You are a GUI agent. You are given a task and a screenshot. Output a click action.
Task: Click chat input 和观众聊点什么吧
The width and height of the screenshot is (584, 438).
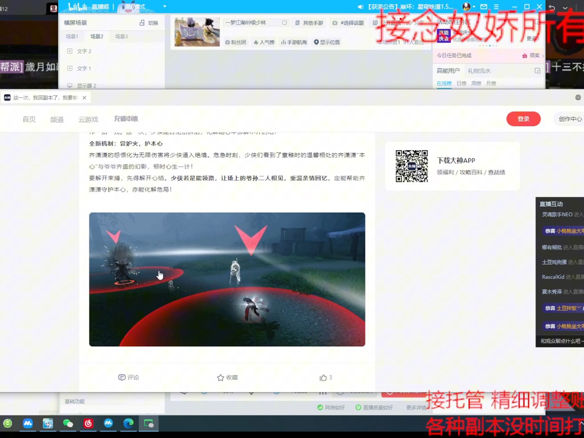point(561,341)
